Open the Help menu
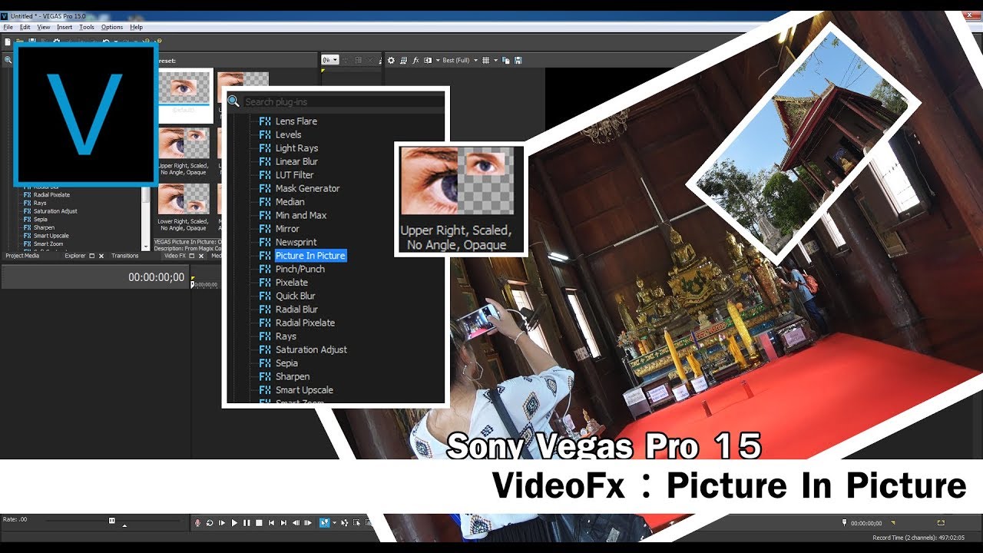The height and width of the screenshot is (553, 983). 136,27
